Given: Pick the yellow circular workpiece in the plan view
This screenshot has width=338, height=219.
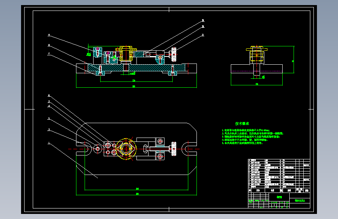Looking at the screenshot, I should [126, 149].
